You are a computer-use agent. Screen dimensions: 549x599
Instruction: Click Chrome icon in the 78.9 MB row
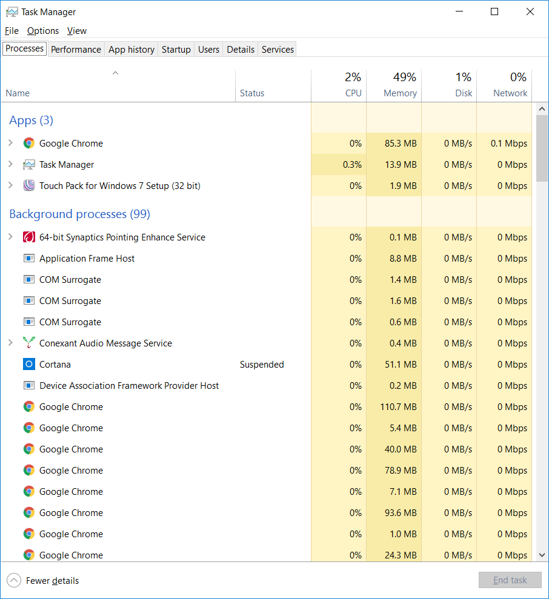28,470
